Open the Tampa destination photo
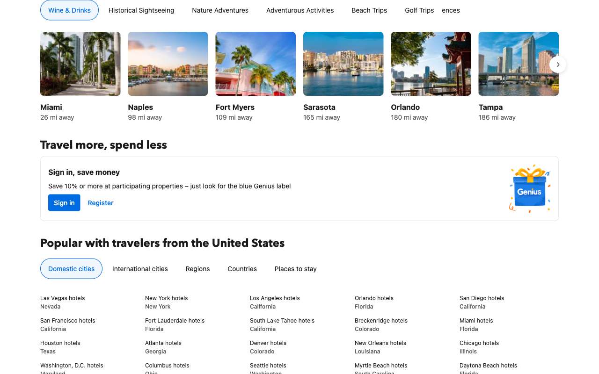Viewport: 599px width, 374px height. (x=519, y=64)
